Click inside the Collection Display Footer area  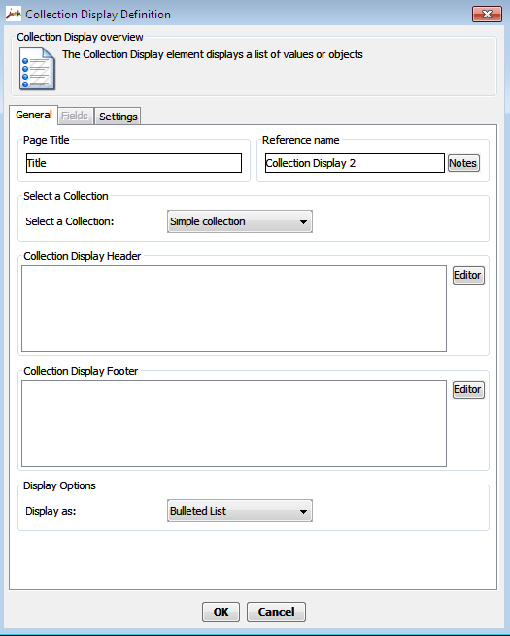[234, 423]
